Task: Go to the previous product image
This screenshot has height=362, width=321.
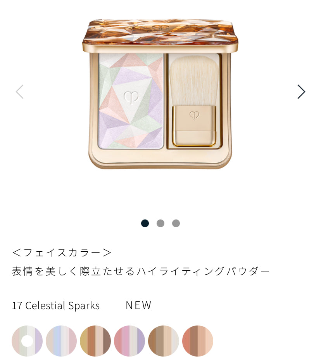Action: 20,92
